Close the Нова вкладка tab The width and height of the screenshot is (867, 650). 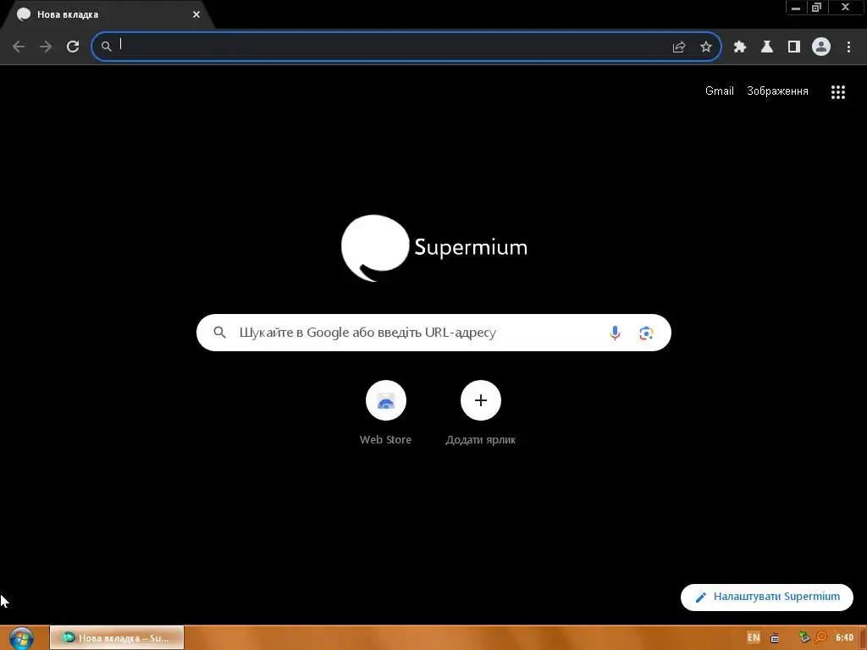196,14
